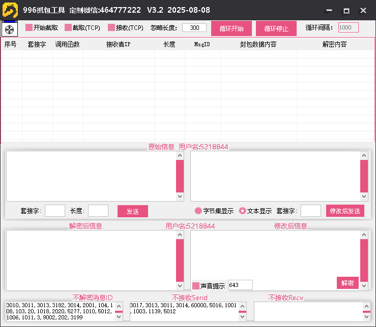Toggle the 接收(TCP) checkbox

[111, 27]
